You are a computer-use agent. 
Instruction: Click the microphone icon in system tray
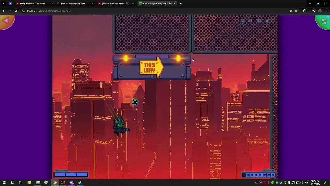[289, 183]
